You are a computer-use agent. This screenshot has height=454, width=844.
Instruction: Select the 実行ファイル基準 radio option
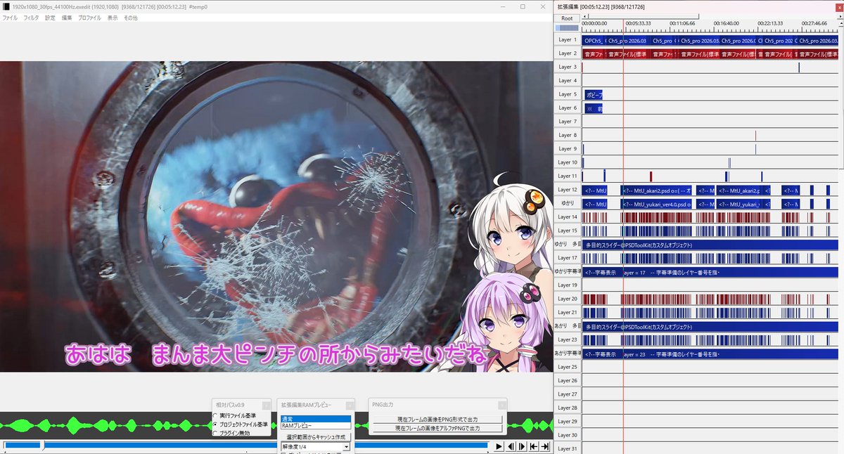point(236,416)
